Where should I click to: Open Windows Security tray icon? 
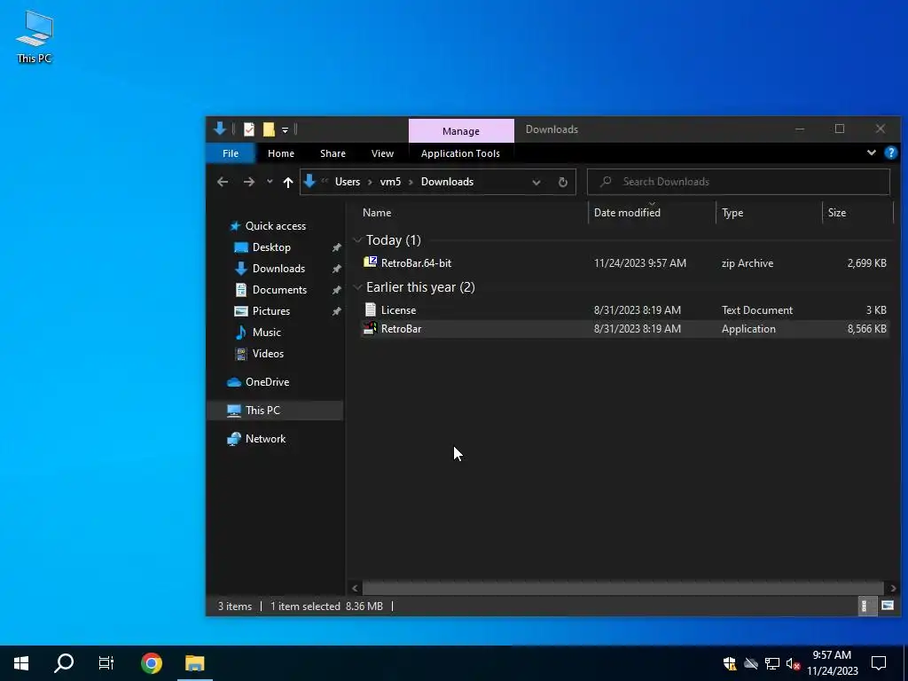point(729,663)
